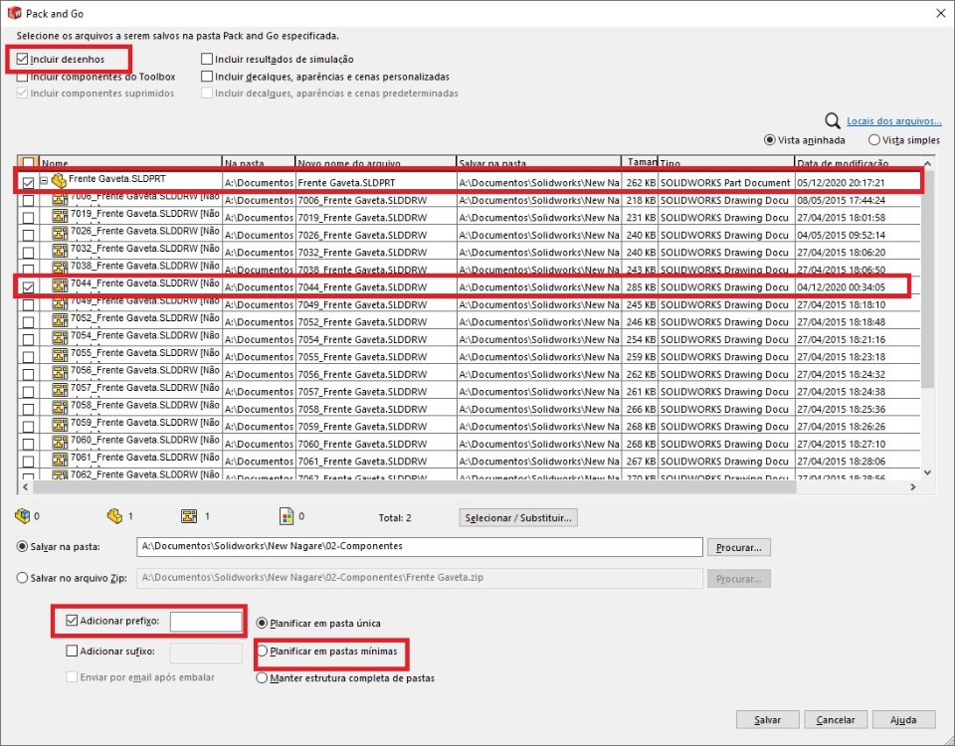Viewport: 955px width, 746px height.
Task: Select Vista simples radio button
Action: 874,140
